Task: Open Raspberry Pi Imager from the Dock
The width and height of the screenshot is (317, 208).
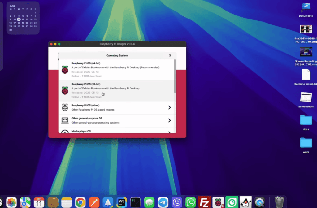Action: click(x=218, y=203)
